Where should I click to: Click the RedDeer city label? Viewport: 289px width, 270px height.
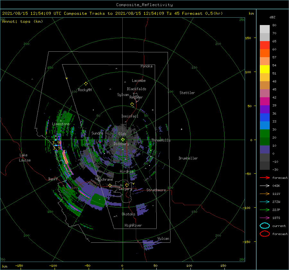coord(136,97)
